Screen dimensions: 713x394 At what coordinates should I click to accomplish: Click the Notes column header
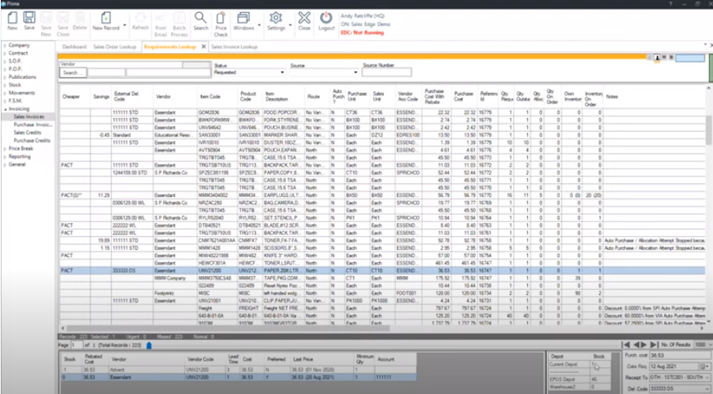tap(612, 96)
